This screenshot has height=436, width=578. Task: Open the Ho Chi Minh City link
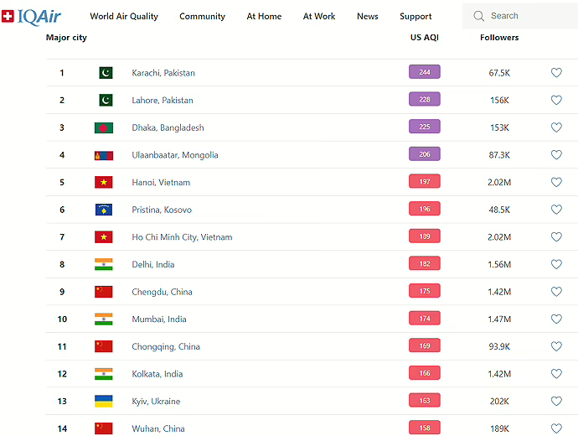pyautogui.click(x=182, y=237)
